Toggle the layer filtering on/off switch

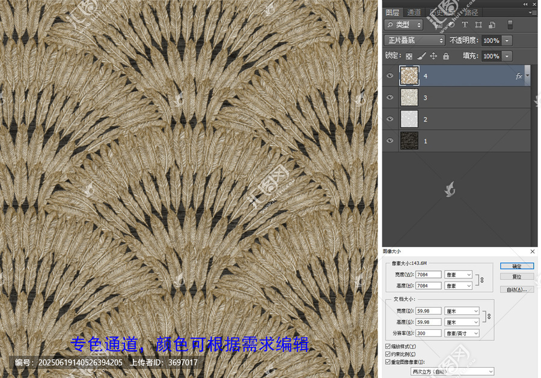510,25
